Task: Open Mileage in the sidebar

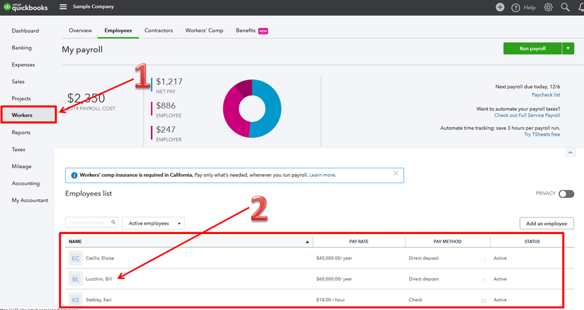Action: point(22,166)
